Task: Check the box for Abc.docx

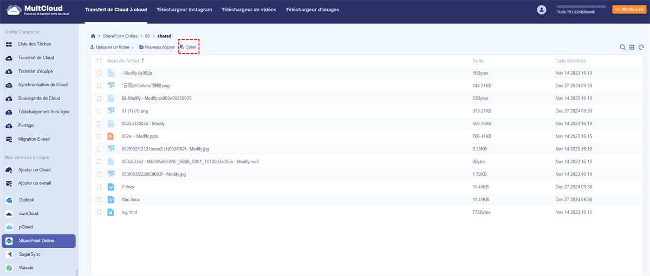Action: click(x=99, y=199)
